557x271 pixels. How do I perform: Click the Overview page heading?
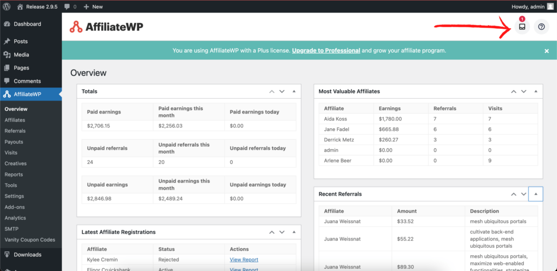coord(89,73)
